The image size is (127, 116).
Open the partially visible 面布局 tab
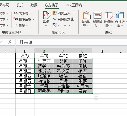coord(5,5)
